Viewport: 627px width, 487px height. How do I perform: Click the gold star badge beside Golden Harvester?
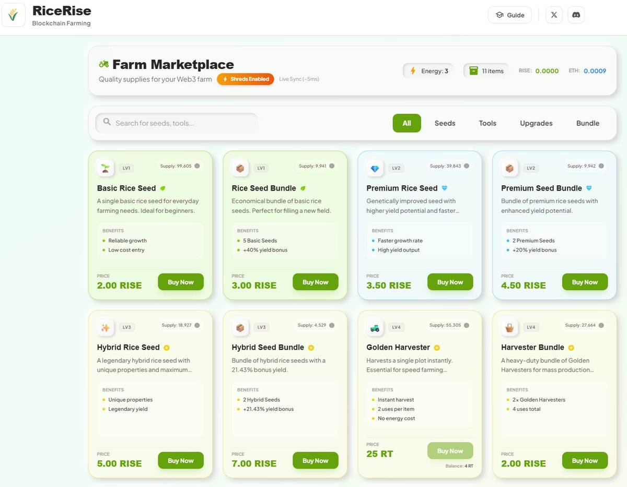pos(437,347)
